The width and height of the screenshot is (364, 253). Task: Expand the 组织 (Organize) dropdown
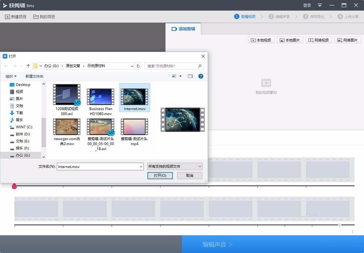tap(11, 76)
